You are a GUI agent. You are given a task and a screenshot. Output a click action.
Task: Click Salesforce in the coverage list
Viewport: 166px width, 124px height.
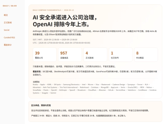click(132, 90)
